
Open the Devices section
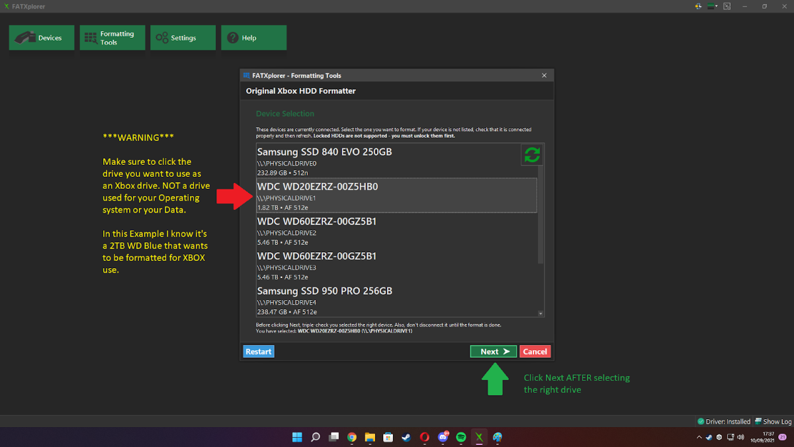pyautogui.click(x=42, y=38)
